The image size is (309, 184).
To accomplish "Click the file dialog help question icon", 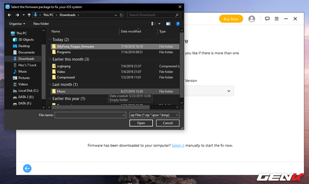I will point(178,24).
